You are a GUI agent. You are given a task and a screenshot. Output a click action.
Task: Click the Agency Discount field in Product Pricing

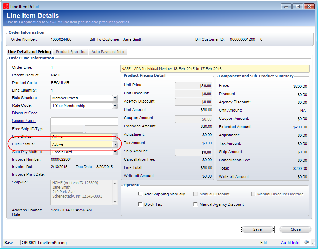(194, 102)
